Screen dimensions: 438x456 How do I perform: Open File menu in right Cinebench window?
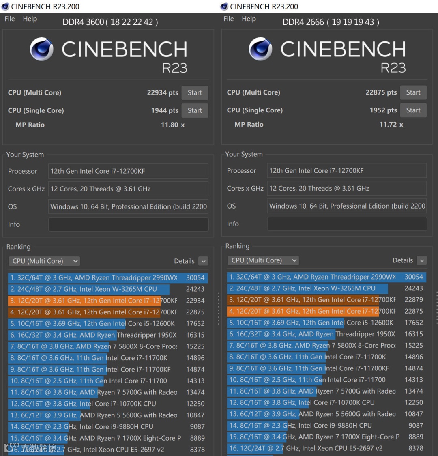[x=228, y=19]
